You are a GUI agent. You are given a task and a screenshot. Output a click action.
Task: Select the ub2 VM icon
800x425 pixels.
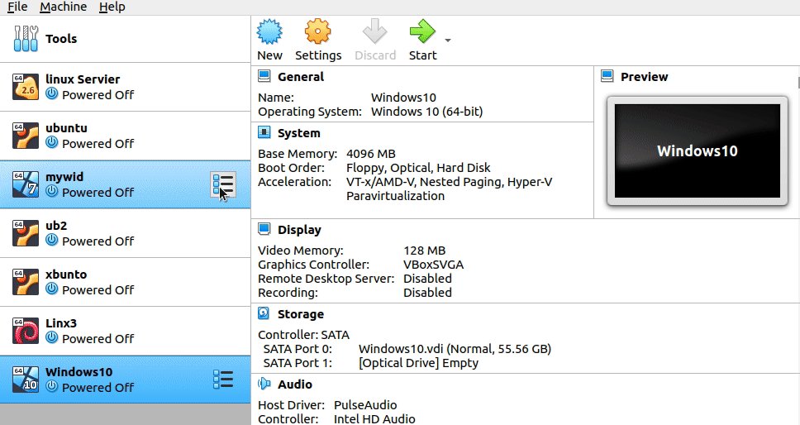(x=26, y=233)
